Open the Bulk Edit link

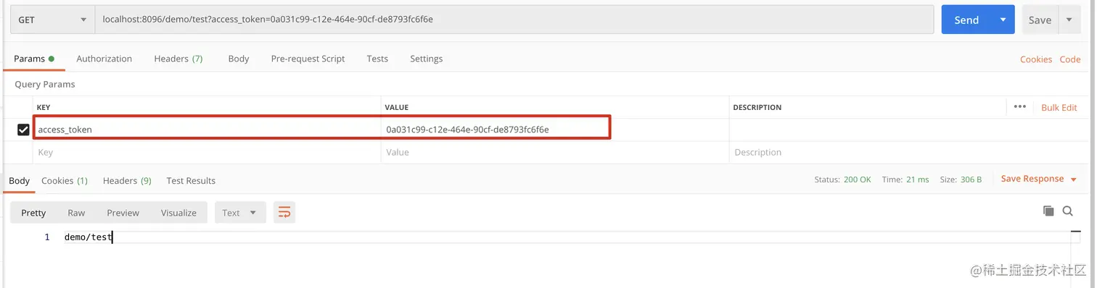pos(1059,107)
